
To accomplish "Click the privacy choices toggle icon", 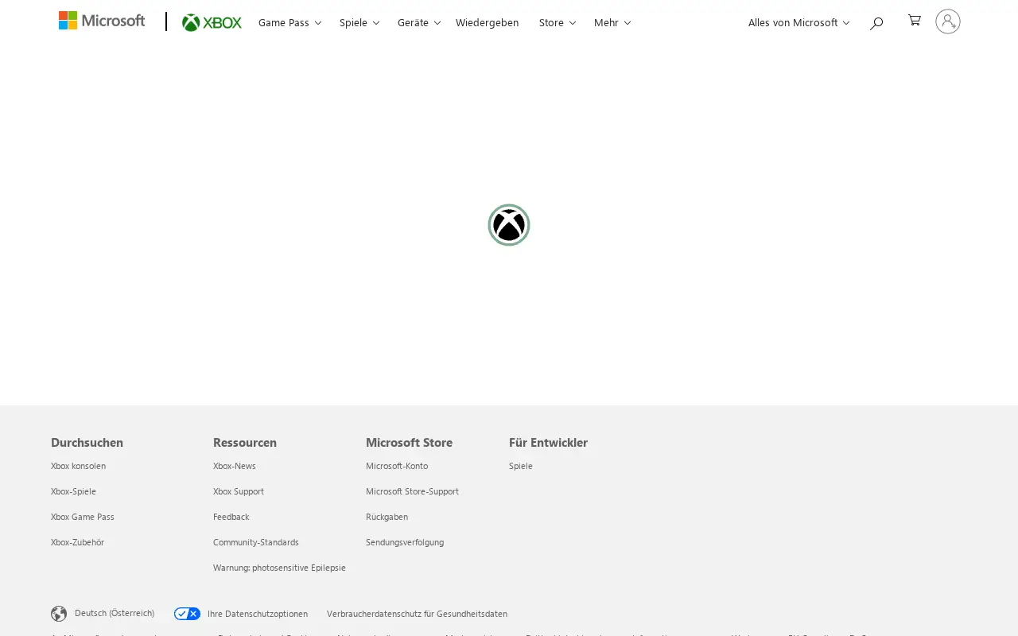I will (x=188, y=614).
